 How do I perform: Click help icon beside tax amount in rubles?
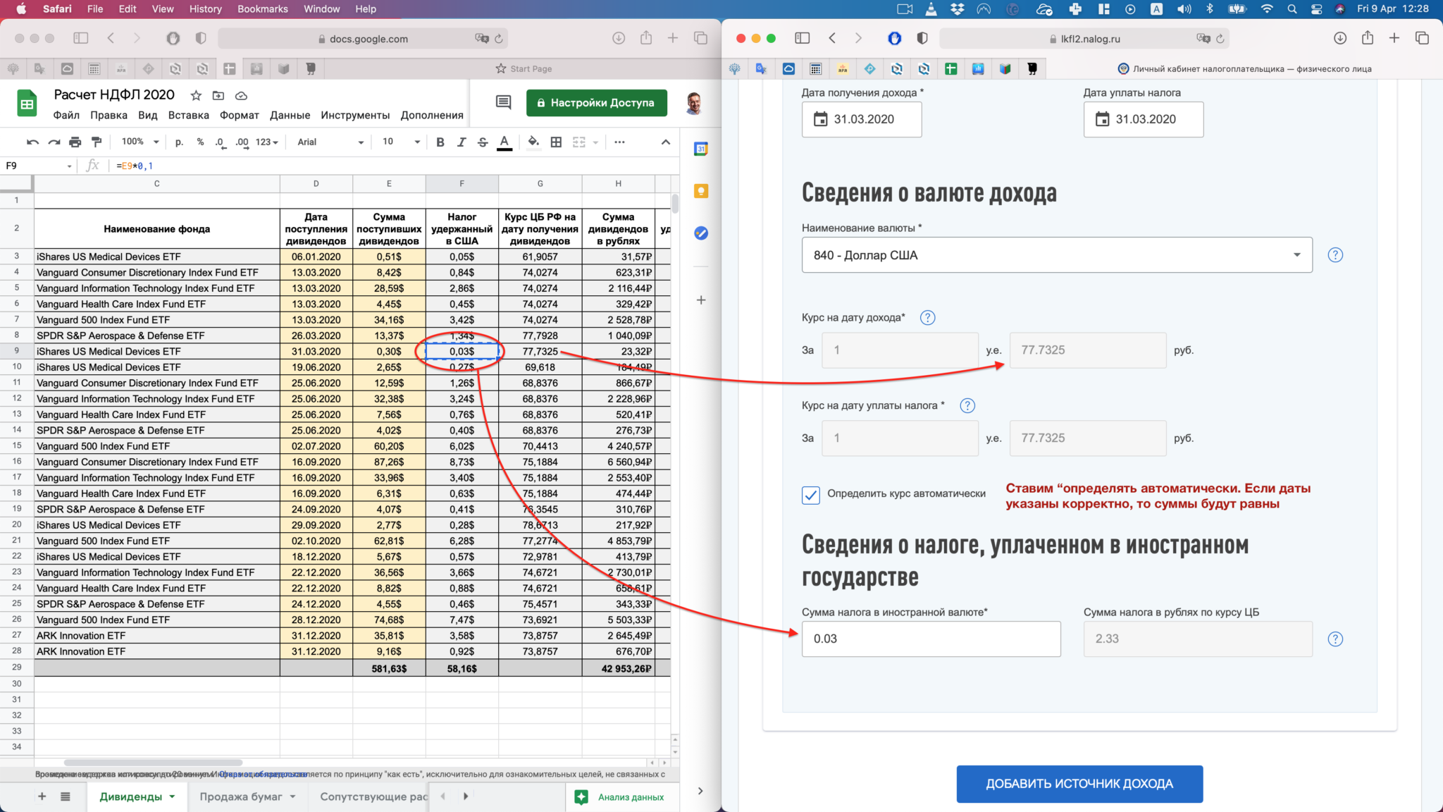click(x=1335, y=639)
